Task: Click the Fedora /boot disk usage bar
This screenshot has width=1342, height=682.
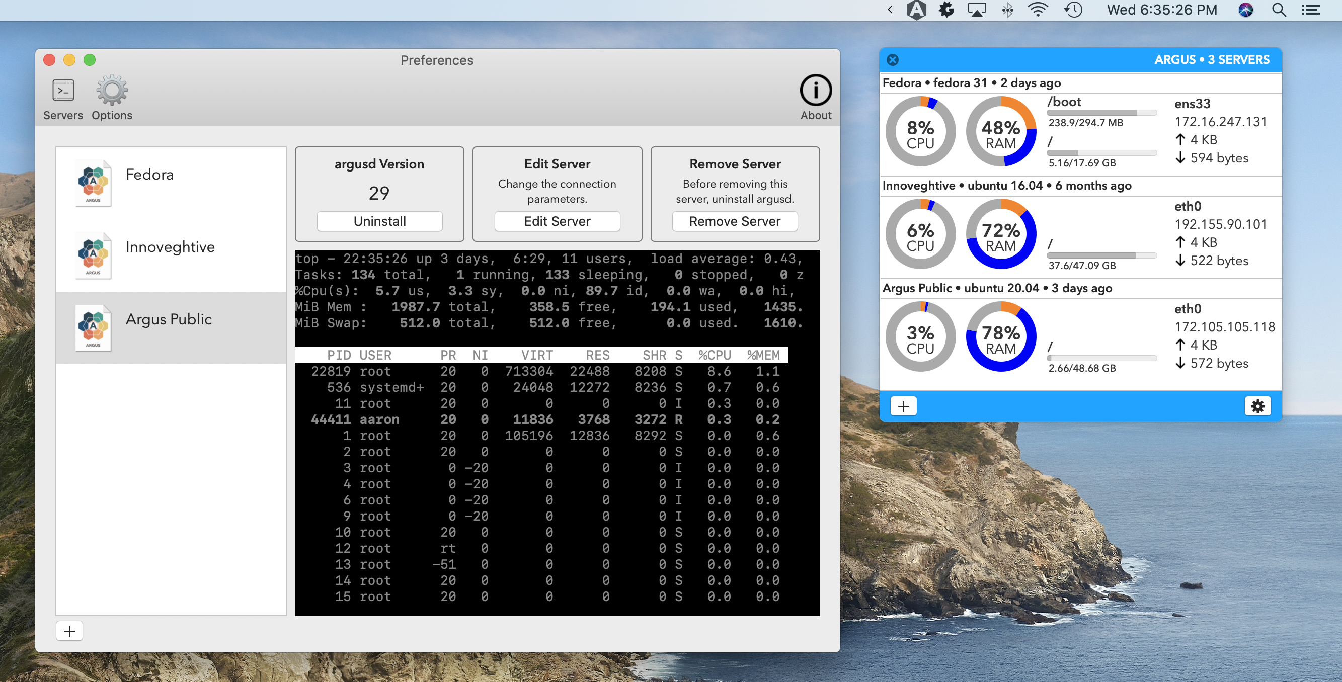Action: click(1101, 113)
